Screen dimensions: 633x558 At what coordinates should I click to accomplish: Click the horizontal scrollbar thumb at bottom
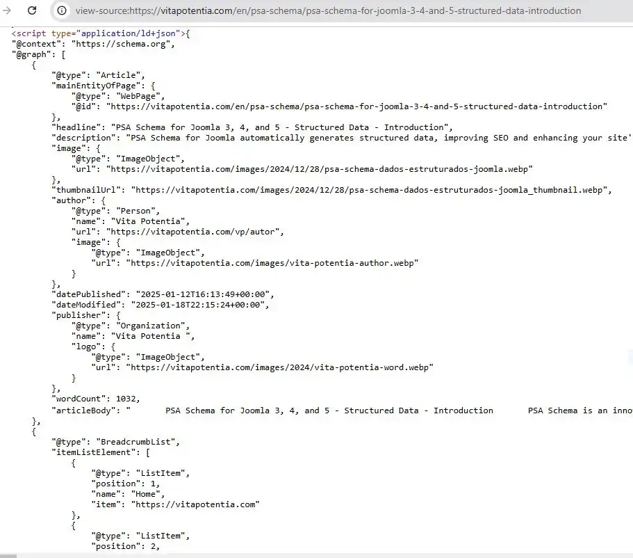pos(8,556)
